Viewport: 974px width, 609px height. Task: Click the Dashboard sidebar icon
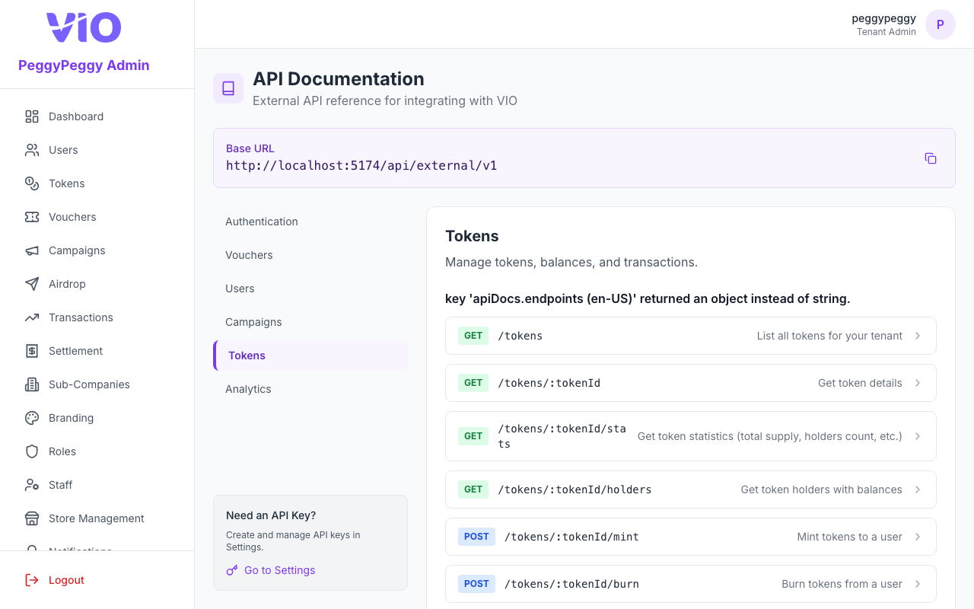click(32, 116)
